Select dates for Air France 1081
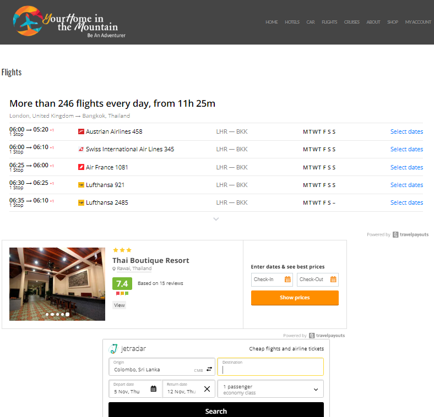The height and width of the screenshot is (417, 434). [406, 167]
